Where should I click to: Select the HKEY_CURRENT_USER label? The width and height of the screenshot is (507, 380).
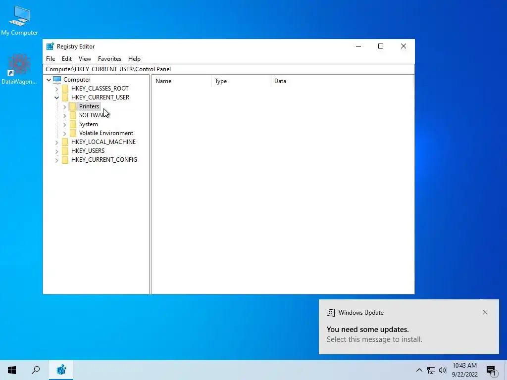click(100, 97)
